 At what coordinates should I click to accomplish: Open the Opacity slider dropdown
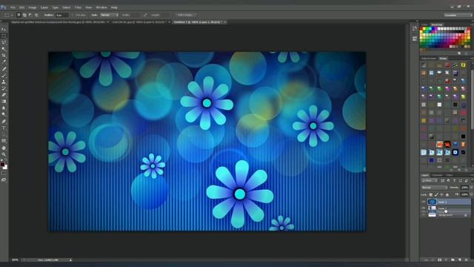click(x=471, y=188)
